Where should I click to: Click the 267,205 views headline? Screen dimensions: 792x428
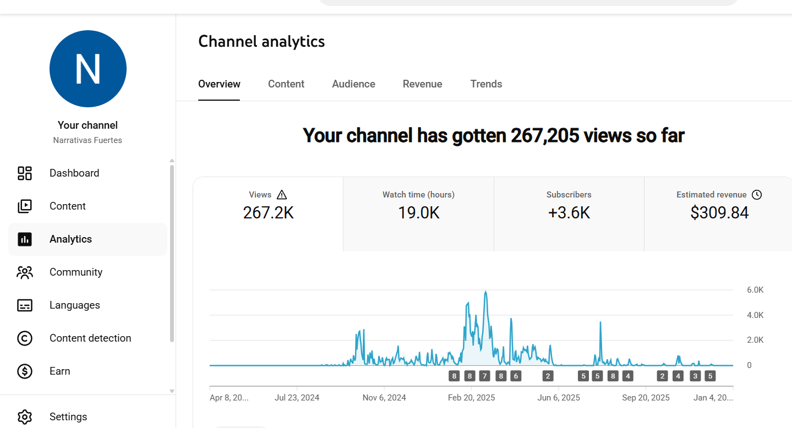click(494, 135)
